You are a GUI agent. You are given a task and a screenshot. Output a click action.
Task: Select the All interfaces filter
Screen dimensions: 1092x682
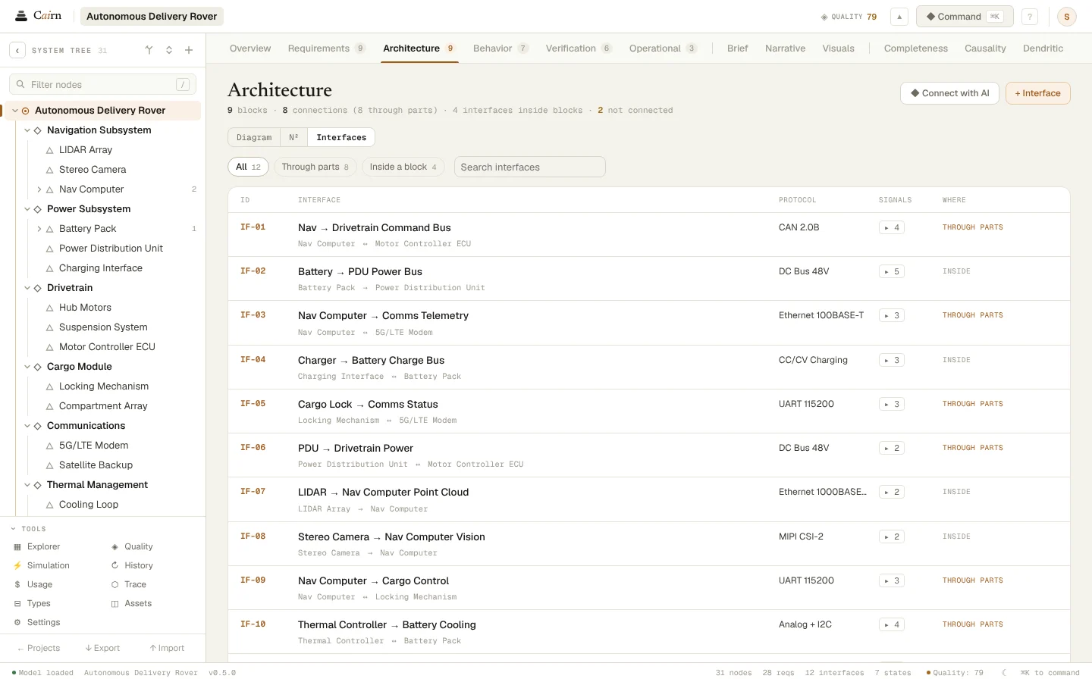(x=248, y=167)
